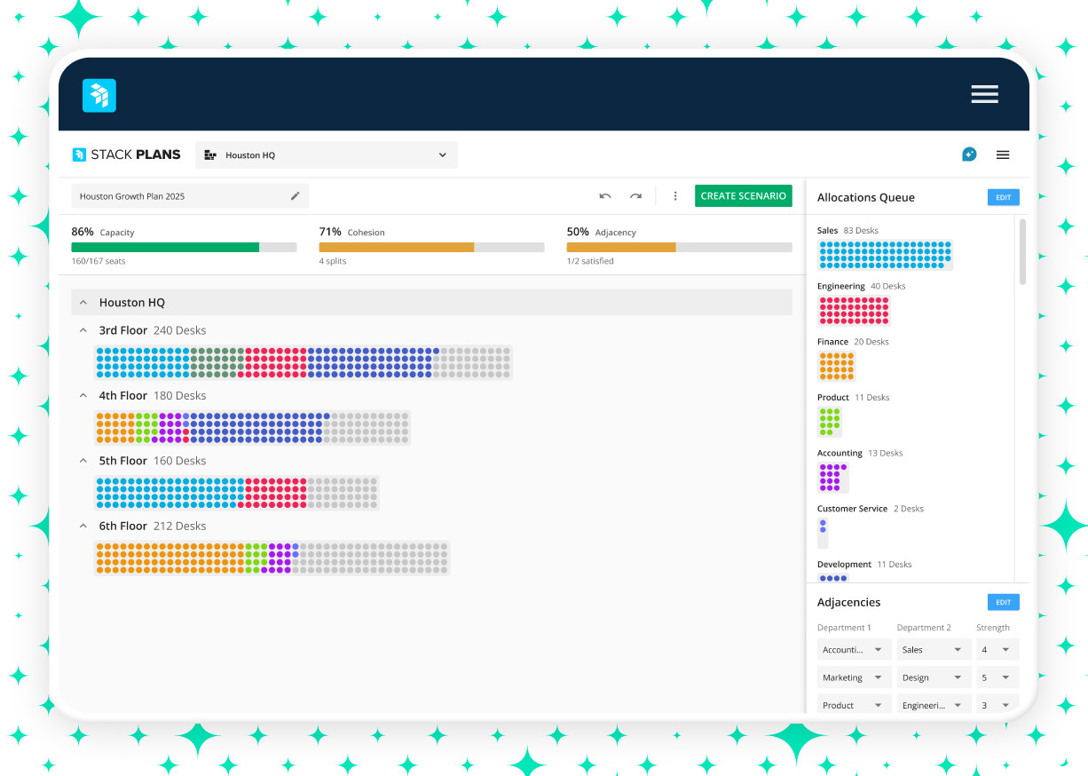Open the three-dot more options menu
This screenshot has height=776, width=1088.
click(675, 196)
